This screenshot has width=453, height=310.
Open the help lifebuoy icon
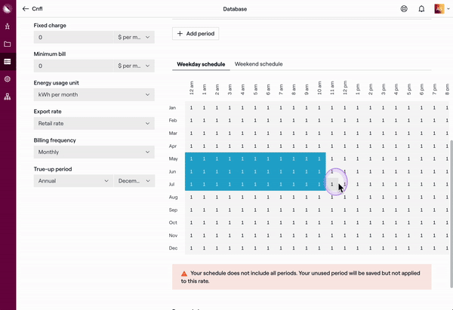(x=404, y=9)
